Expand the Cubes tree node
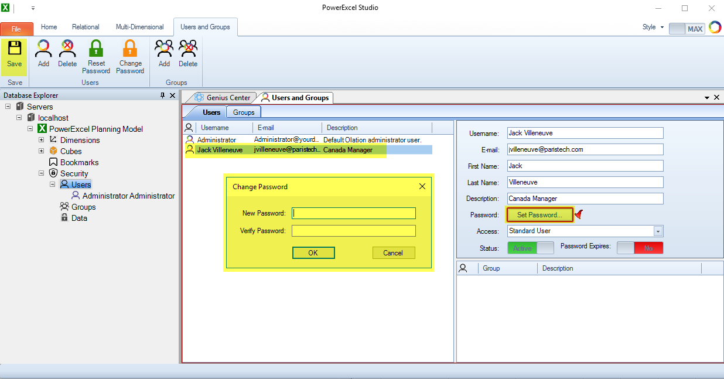Viewport: 724px width, 379px height. coord(41,151)
